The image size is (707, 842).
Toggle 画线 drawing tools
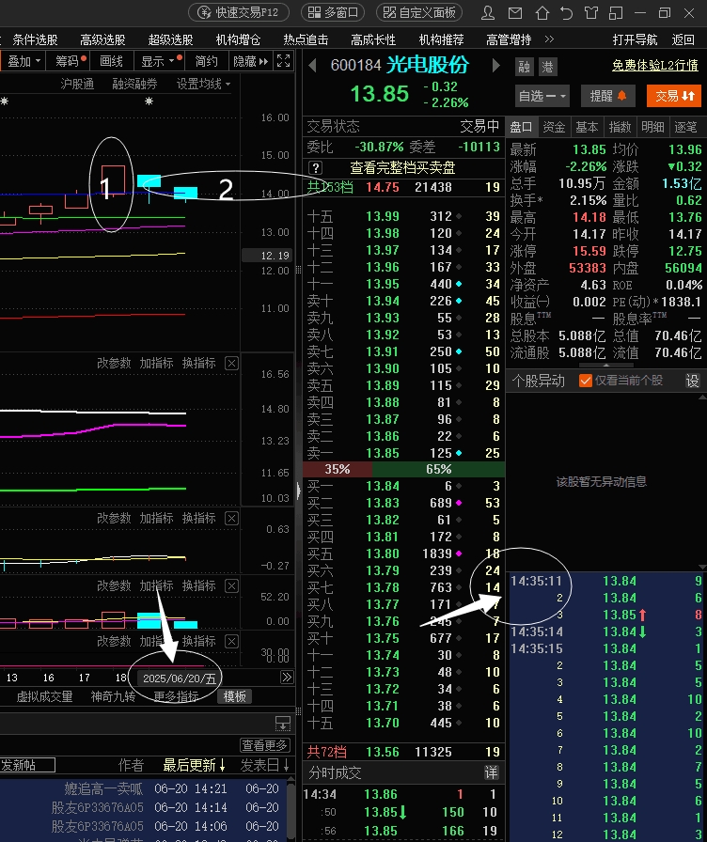click(x=111, y=61)
